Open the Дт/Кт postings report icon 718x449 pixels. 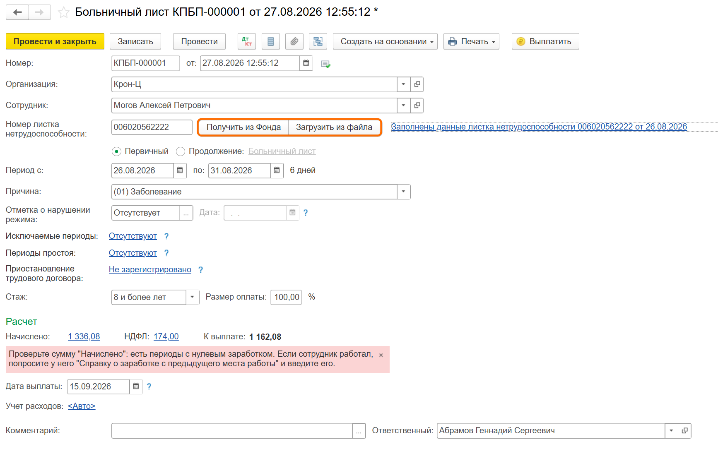[x=247, y=41]
